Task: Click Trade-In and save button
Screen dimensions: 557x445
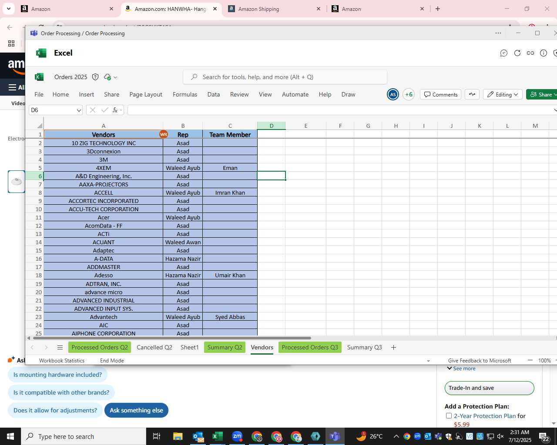Action: click(x=489, y=388)
